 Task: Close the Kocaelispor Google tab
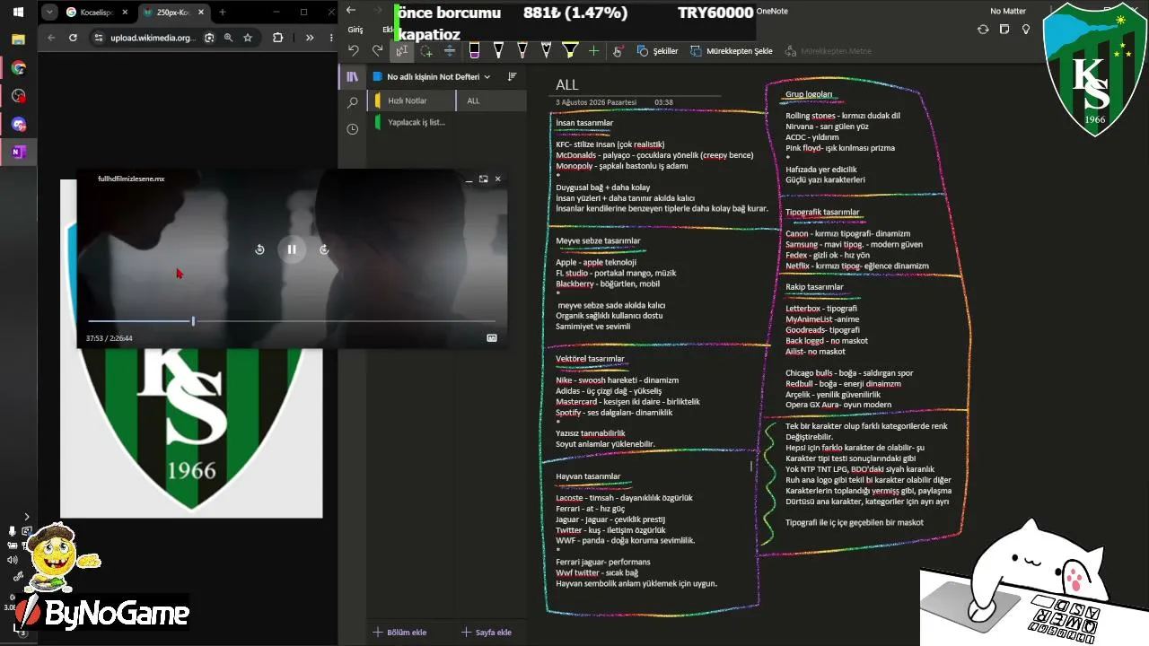[x=123, y=12]
